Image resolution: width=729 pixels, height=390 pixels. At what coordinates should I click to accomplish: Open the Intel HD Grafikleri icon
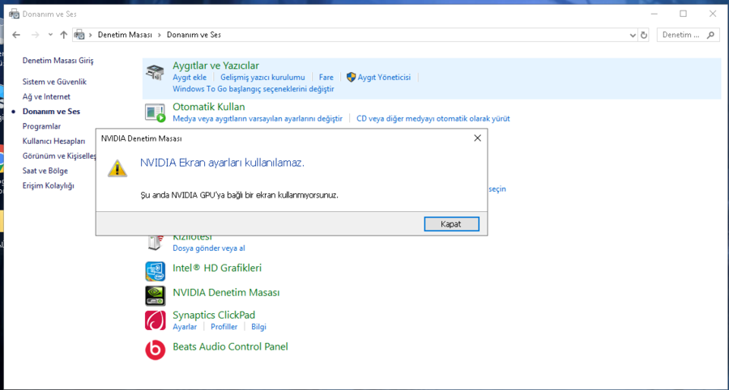(155, 271)
